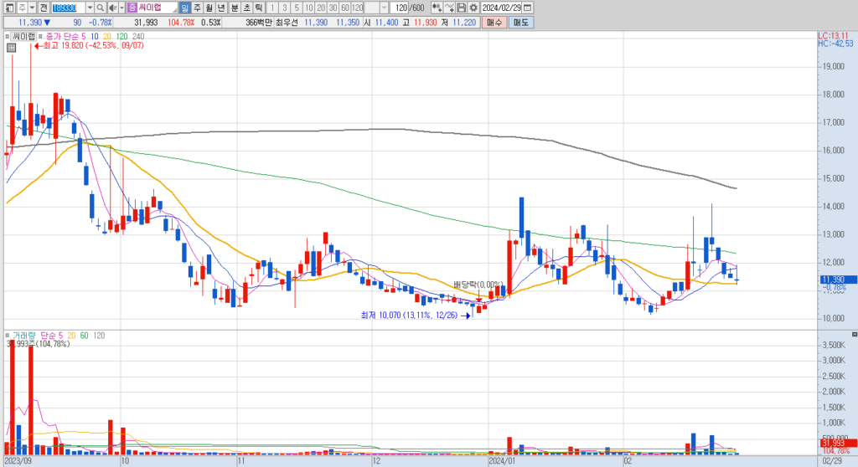The width and height of the screenshot is (858, 467).
Task: Expand the 주 type dropdown arrow
Action: point(33,8)
